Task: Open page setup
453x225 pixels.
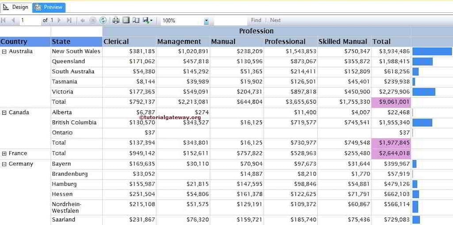Action: pos(136,20)
